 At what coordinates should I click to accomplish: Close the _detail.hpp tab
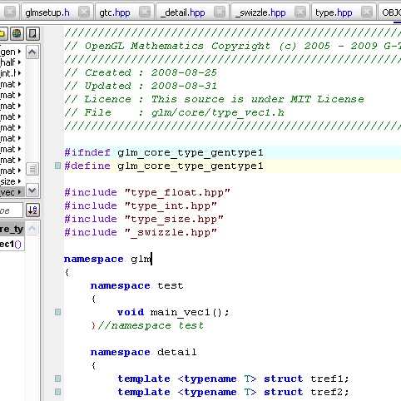(x=220, y=12)
